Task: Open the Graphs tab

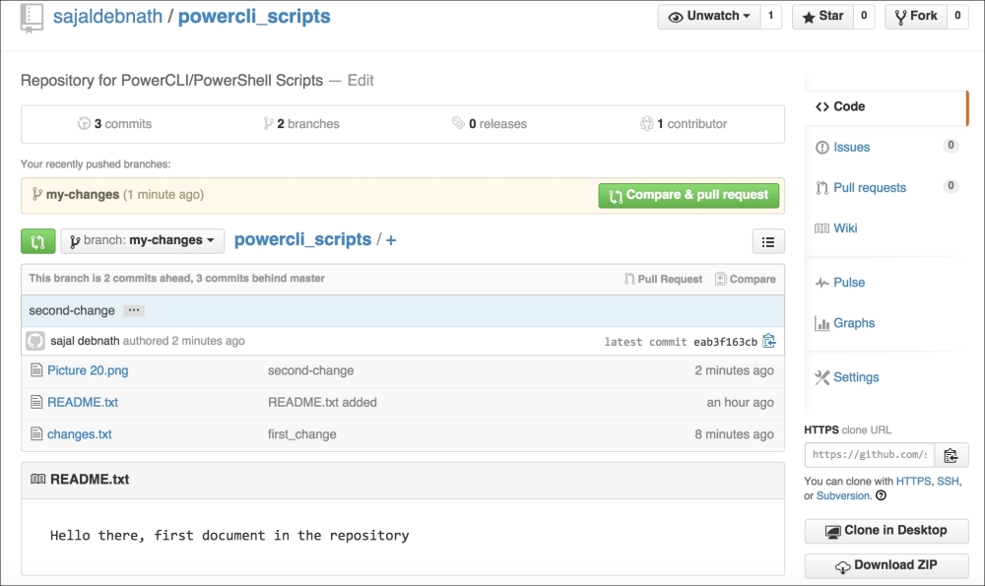Action: [854, 323]
